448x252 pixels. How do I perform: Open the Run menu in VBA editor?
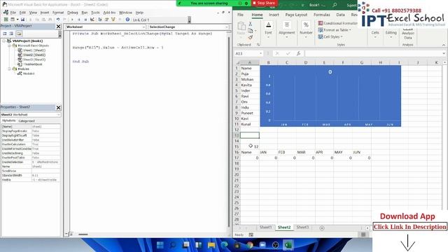tap(84, 13)
